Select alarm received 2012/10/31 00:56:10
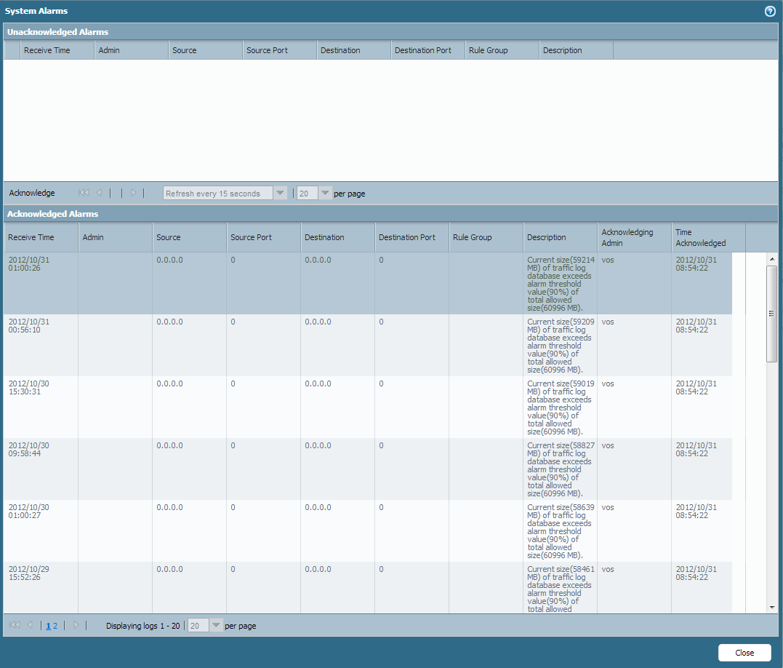Screen dimensions: 783x668 368,345
